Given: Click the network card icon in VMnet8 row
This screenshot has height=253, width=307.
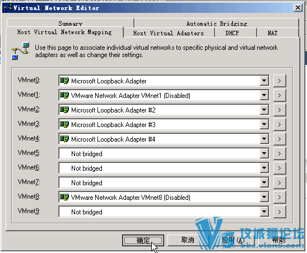Looking at the screenshot, I should pyautogui.click(x=64, y=197).
